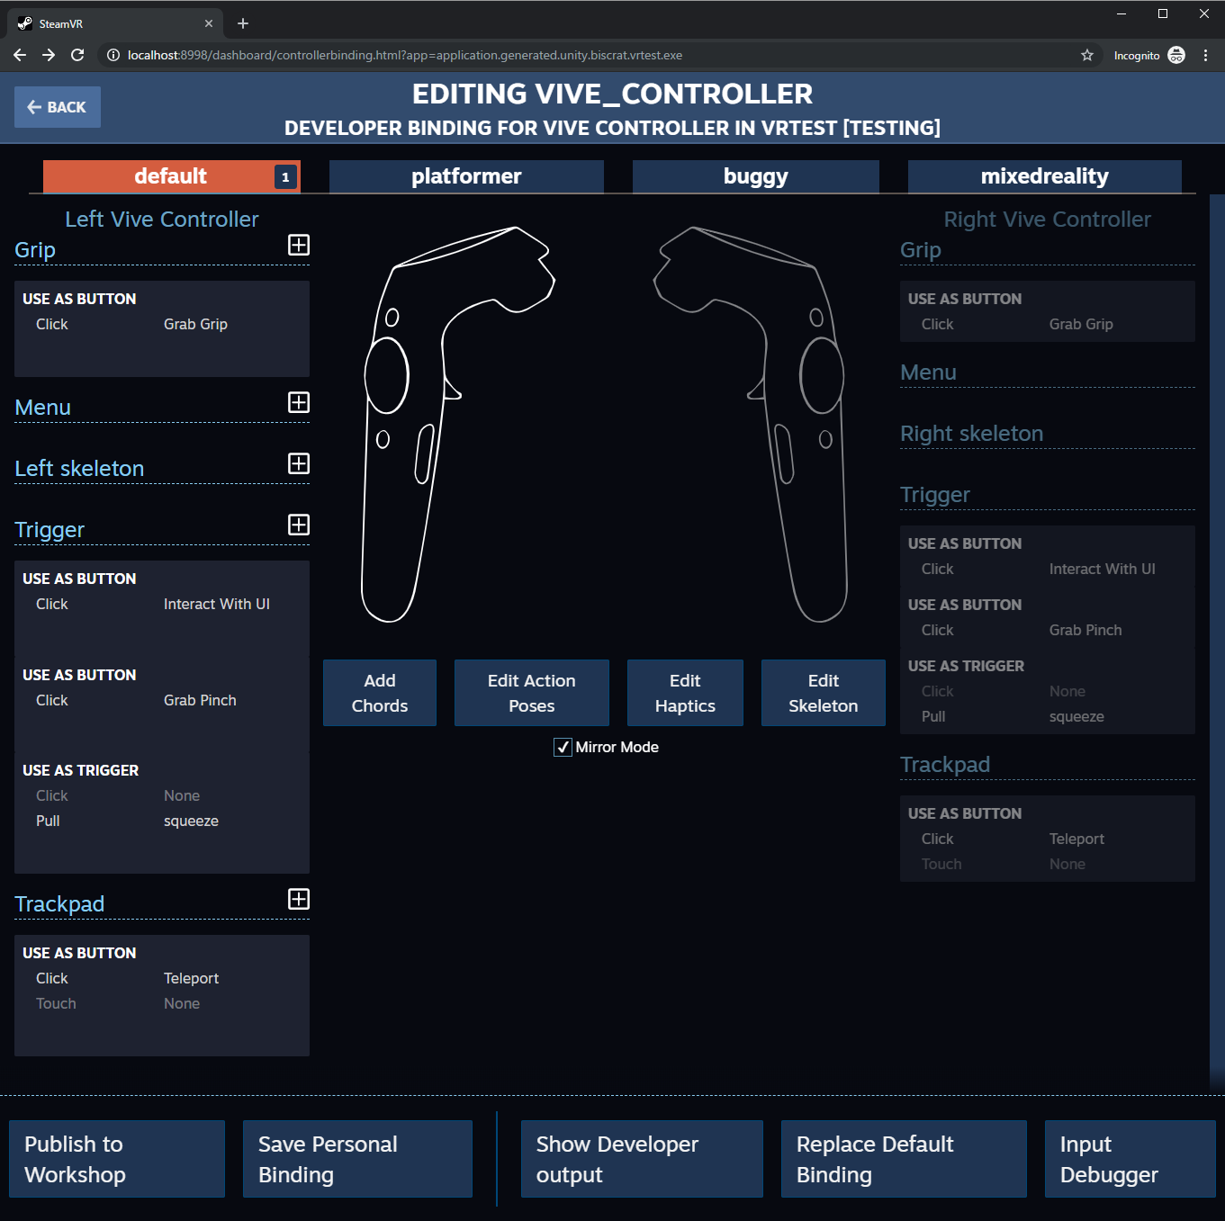
Task: Click the Incognito profile icon
Action: pos(1175,55)
